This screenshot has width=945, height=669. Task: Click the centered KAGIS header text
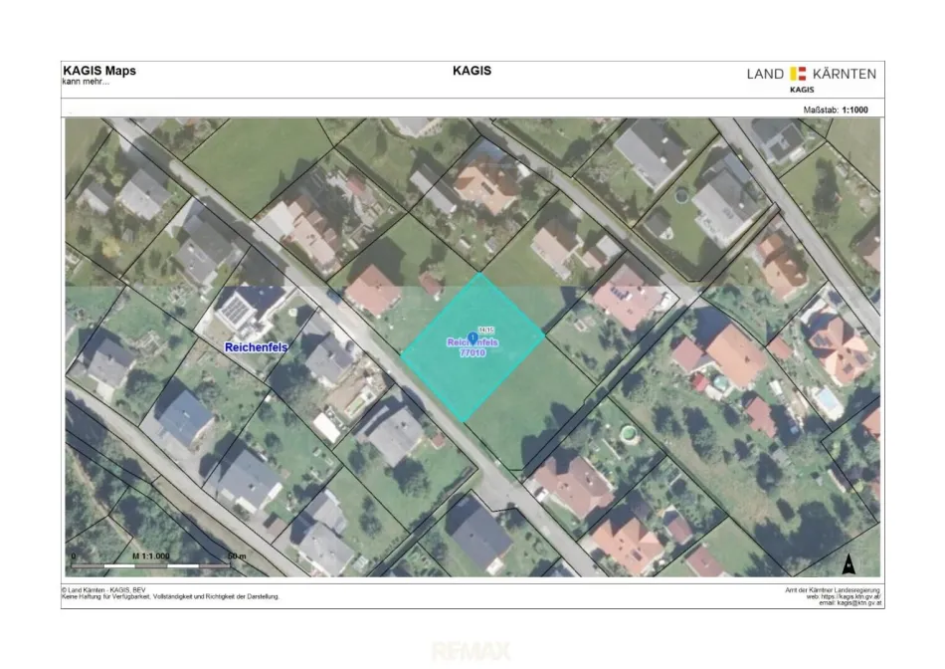coord(472,71)
